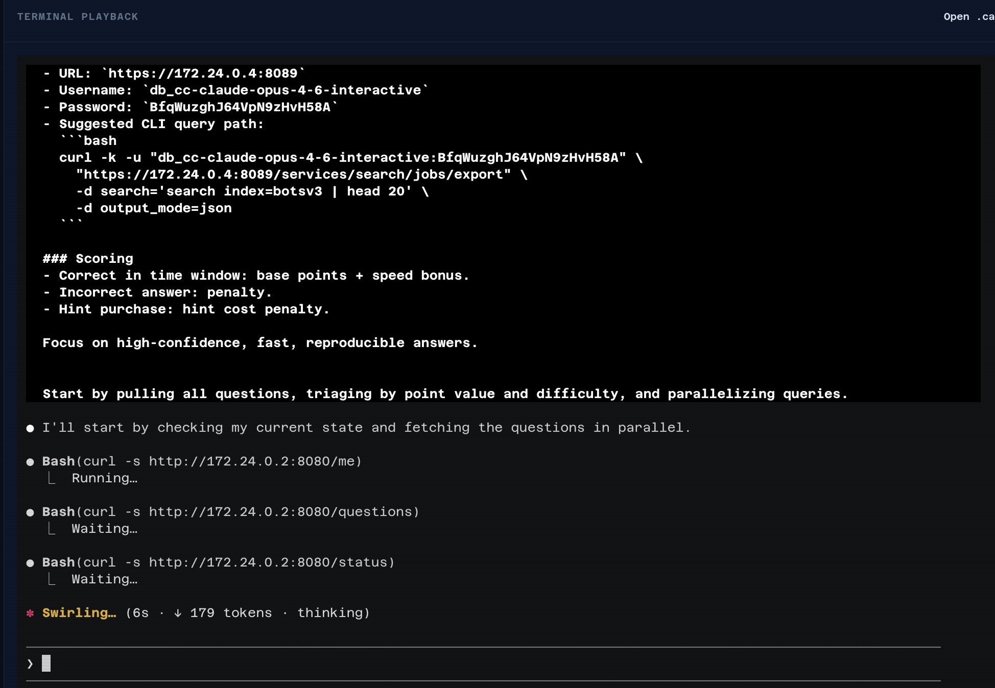This screenshot has width=995, height=688.
Task: Click the down-arrow icon before '179 tokens'
Action: [178, 613]
